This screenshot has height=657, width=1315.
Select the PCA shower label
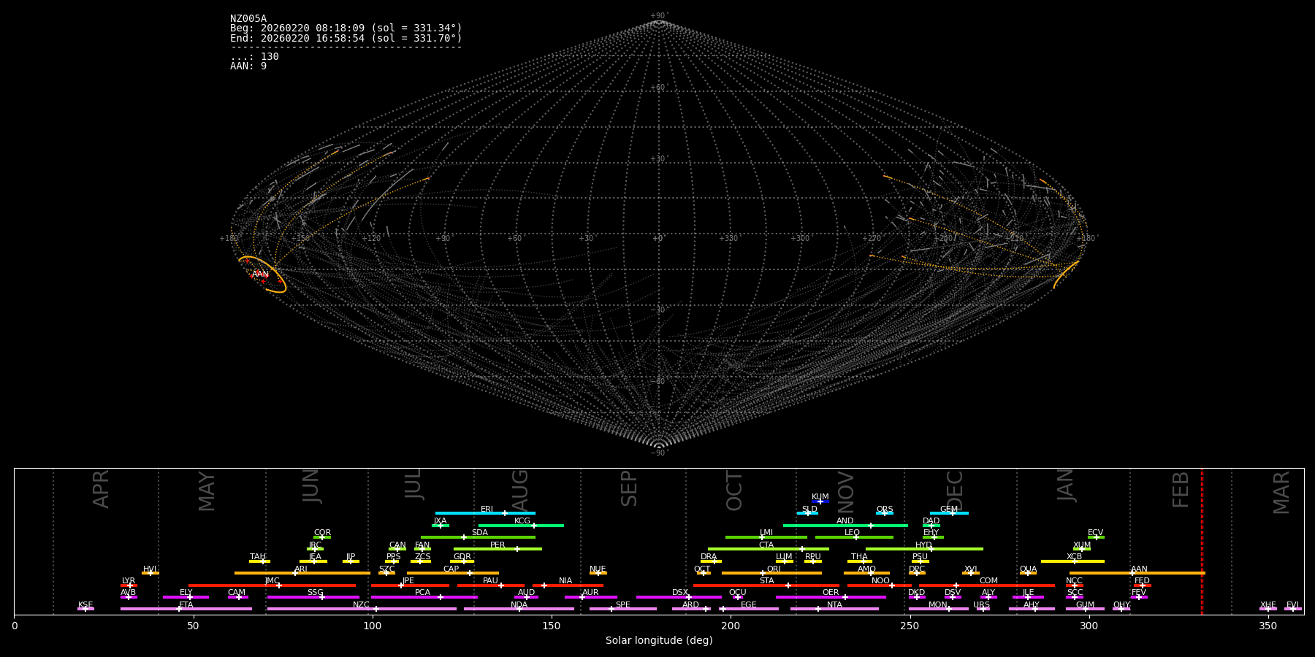coord(422,593)
